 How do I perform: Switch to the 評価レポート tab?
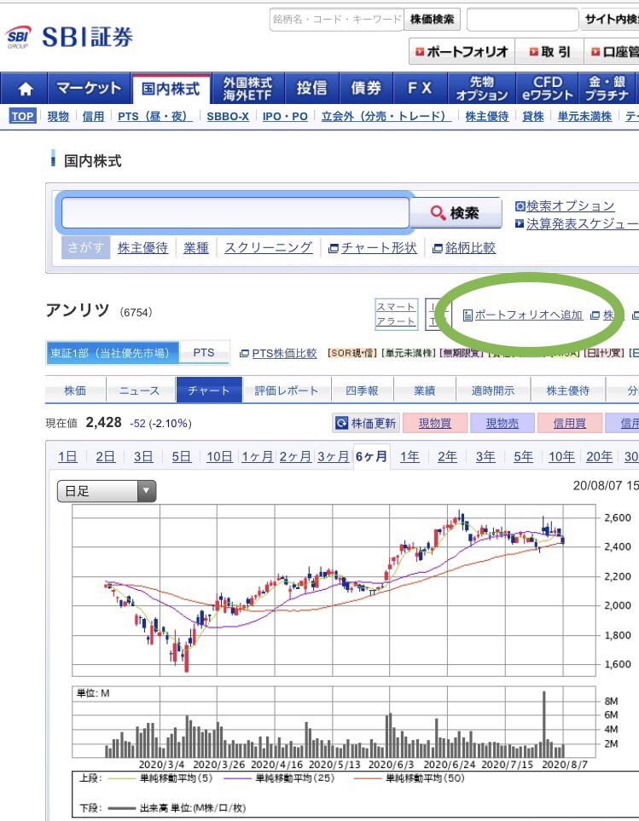pyautogui.click(x=287, y=390)
